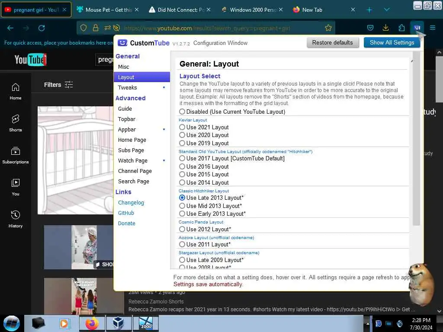Click the CustomTube settings panel scrollbar

pos(417,138)
